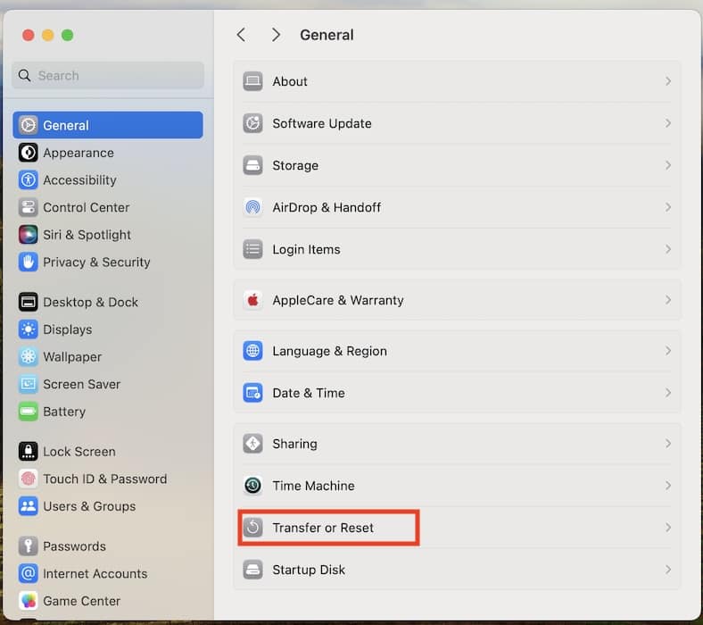Click the Language & Region globe icon
Image resolution: width=703 pixels, height=625 pixels.
coord(252,351)
